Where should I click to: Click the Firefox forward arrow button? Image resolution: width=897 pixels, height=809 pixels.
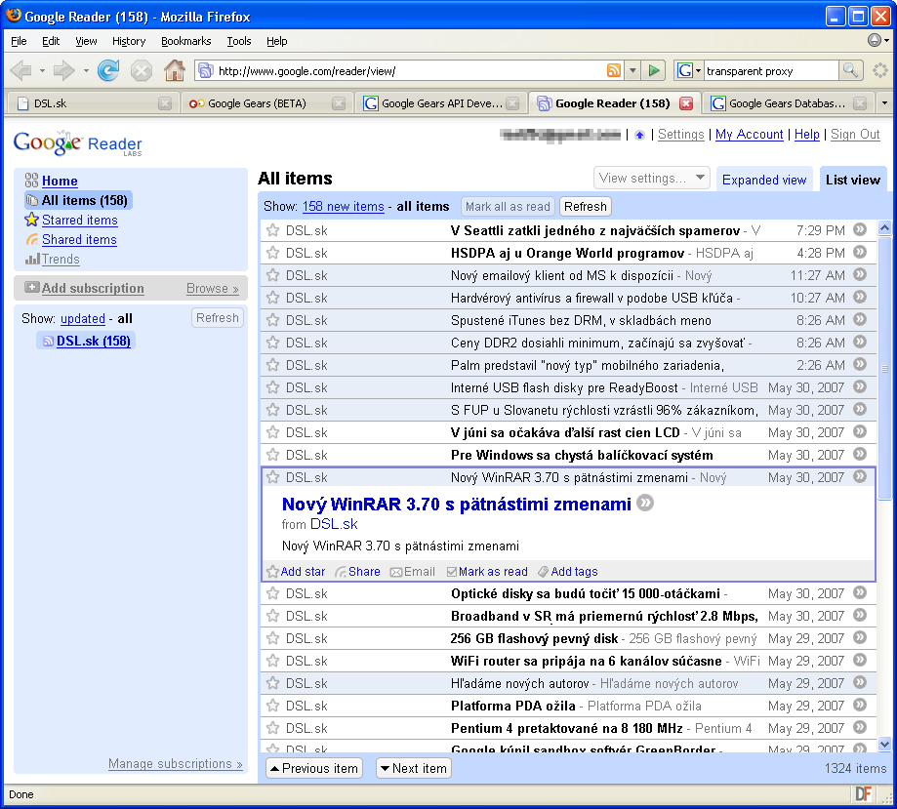63,71
